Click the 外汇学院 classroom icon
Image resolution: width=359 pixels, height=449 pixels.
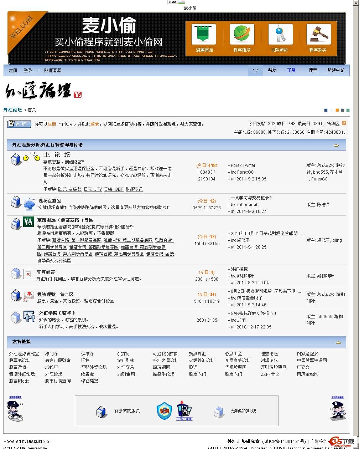pyautogui.click(x=29, y=316)
